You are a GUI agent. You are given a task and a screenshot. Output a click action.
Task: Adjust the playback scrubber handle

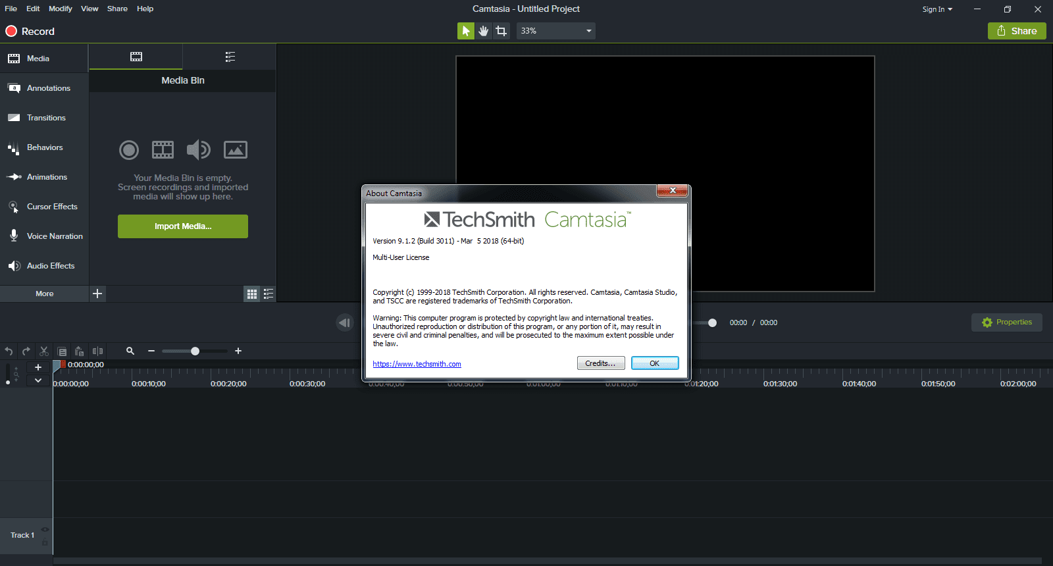[x=712, y=322]
